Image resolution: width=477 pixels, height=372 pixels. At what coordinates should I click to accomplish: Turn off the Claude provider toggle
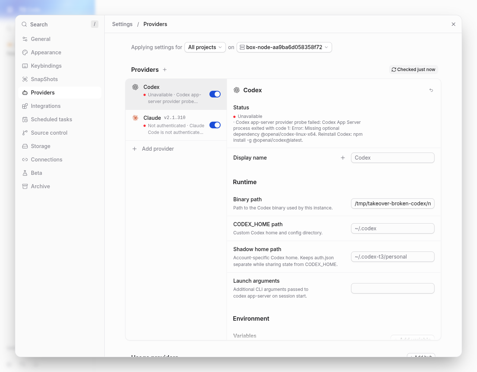[215, 125]
